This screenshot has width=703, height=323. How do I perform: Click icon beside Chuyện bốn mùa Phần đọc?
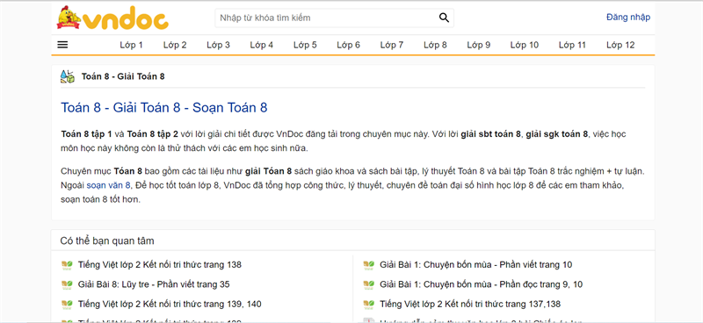368,284
